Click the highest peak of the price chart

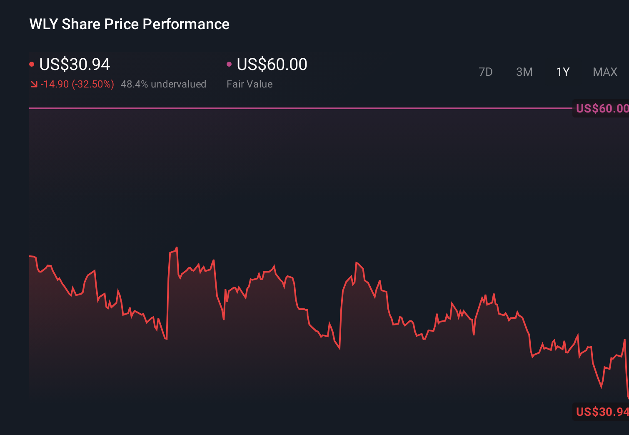pyautogui.click(x=176, y=247)
